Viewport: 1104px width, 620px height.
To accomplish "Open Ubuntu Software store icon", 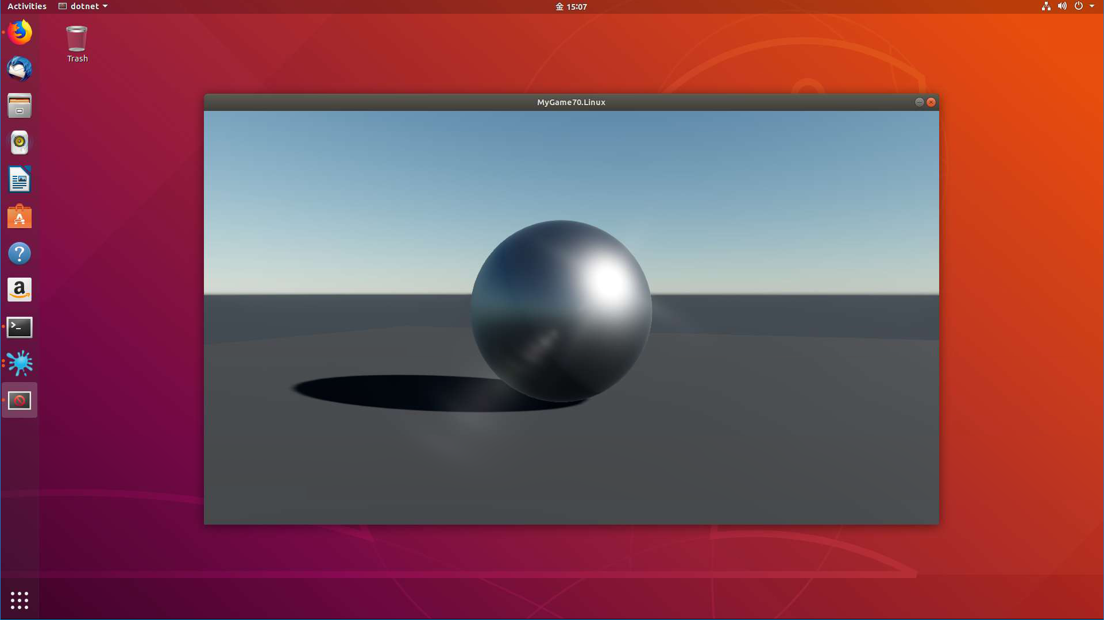I will (x=20, y=216).
